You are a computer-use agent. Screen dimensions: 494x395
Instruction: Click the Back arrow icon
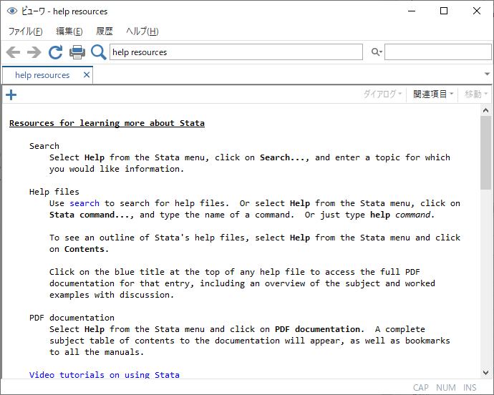tap(13, 52)
